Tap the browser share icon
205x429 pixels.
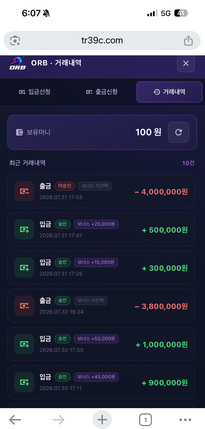click(188, 40)
